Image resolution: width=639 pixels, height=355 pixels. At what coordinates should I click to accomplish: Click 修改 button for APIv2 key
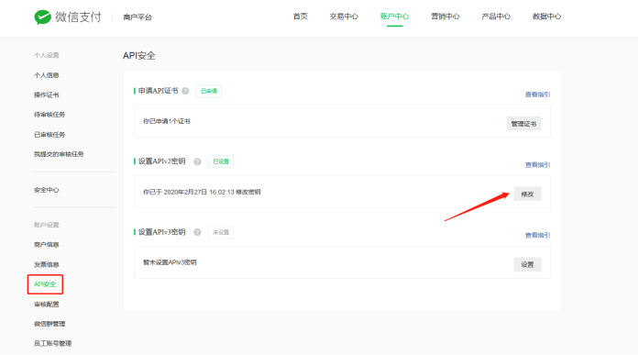[x=527, y=194]
